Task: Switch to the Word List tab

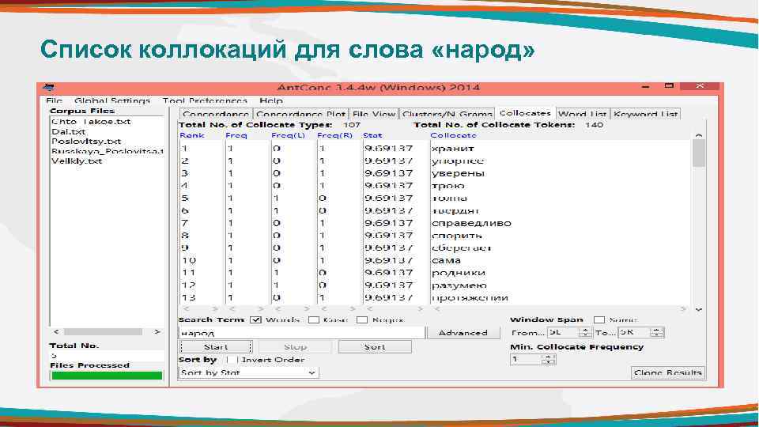Action: [583, 114]
